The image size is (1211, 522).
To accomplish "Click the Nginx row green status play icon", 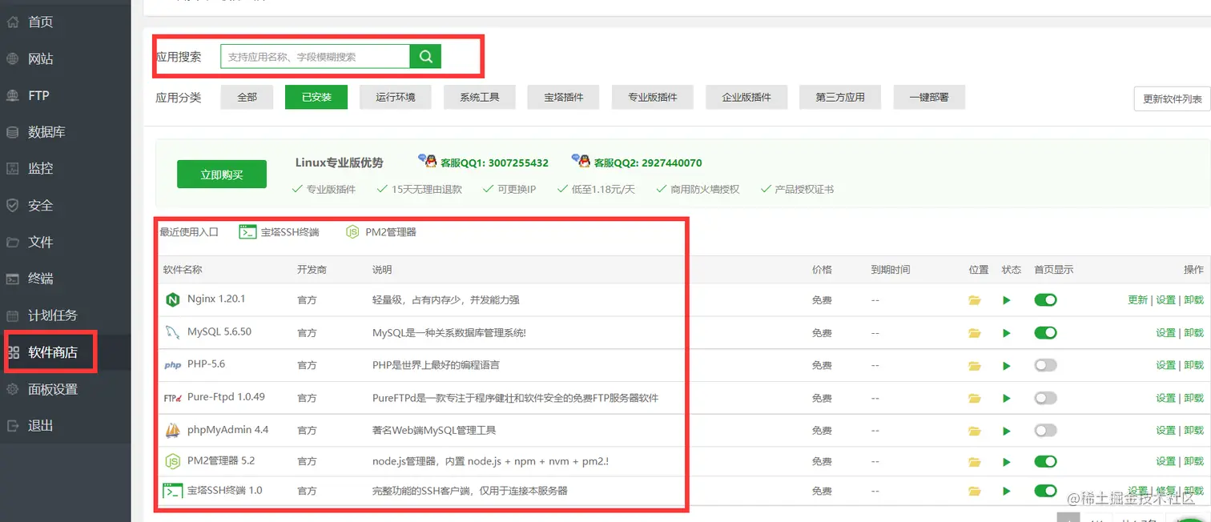I will point(1007,300).
